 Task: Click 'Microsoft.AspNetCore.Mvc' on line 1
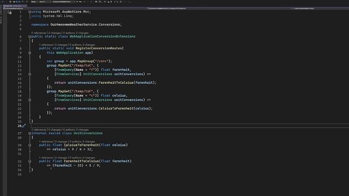point(66,12)
